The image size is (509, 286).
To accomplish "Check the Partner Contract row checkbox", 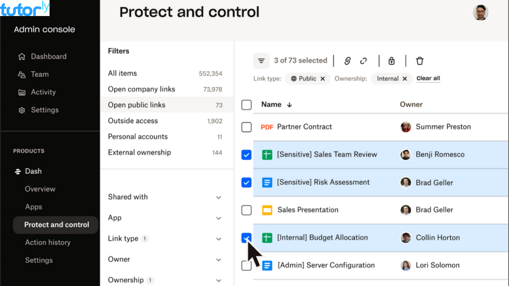I will [246, 127].
